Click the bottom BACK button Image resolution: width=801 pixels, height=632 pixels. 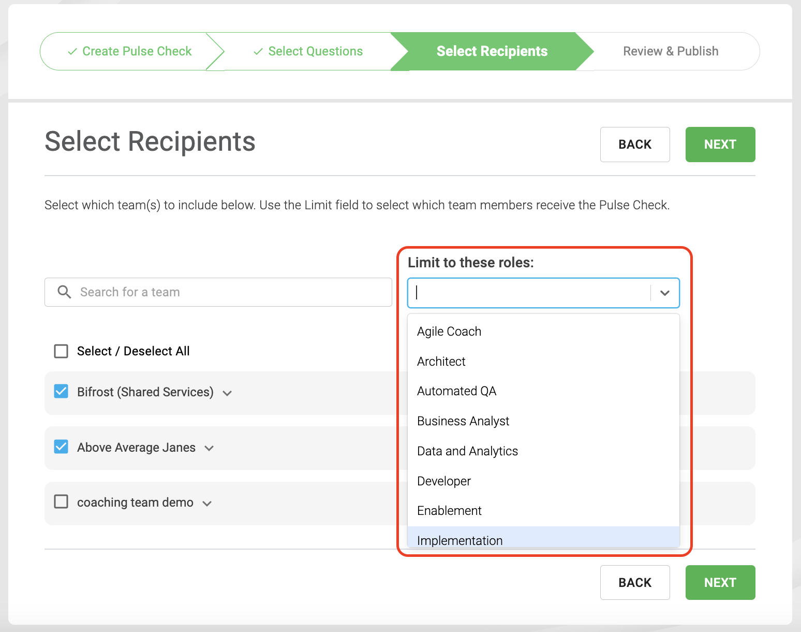coord(635,583)
